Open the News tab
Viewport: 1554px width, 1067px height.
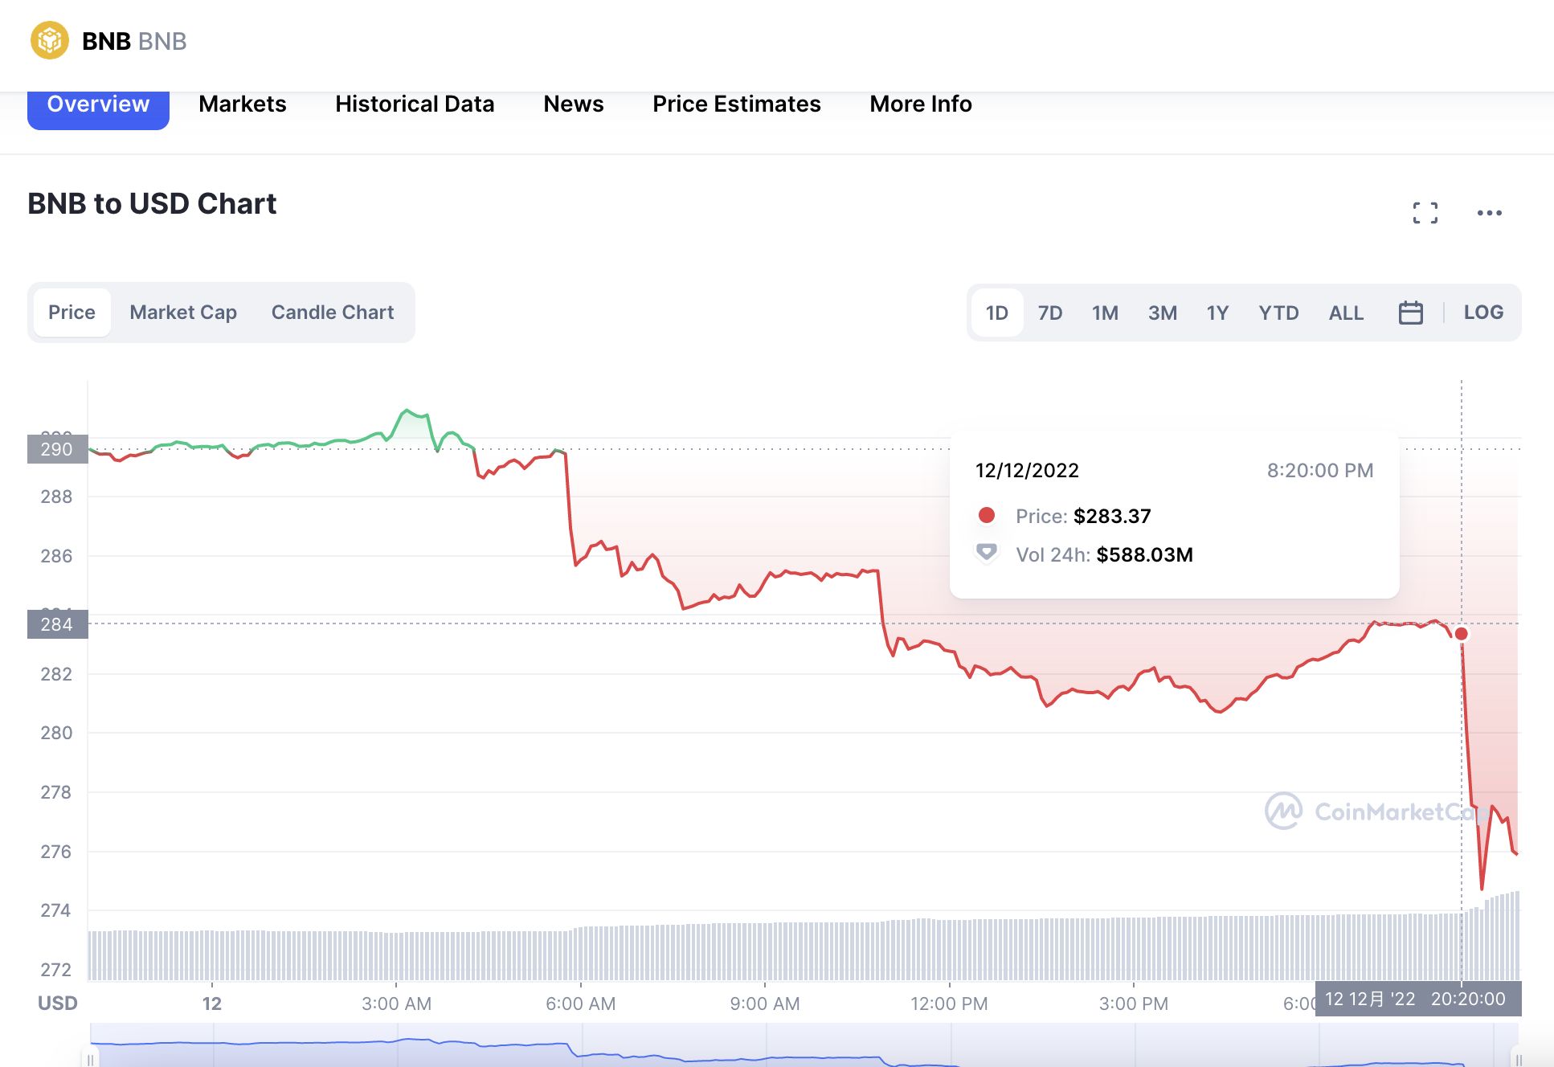click(x=573, y=104)
